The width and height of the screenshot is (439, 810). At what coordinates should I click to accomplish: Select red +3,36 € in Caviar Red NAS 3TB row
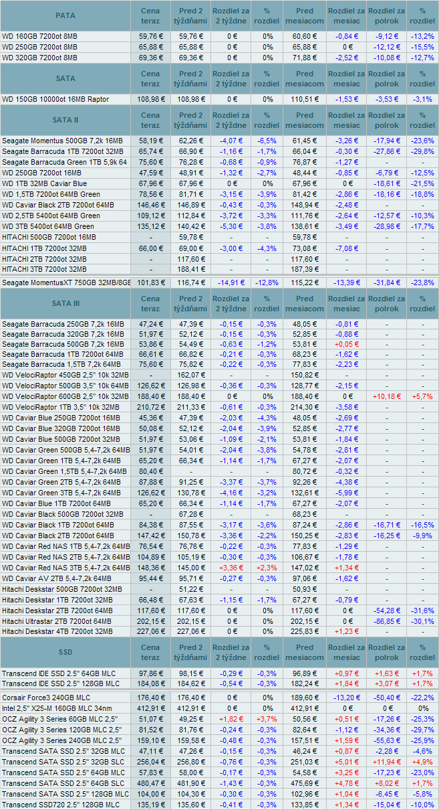point(231,568)
